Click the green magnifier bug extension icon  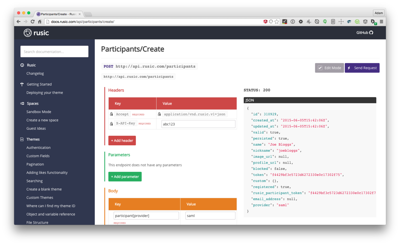pyautogui.click(x=357, y=22)
